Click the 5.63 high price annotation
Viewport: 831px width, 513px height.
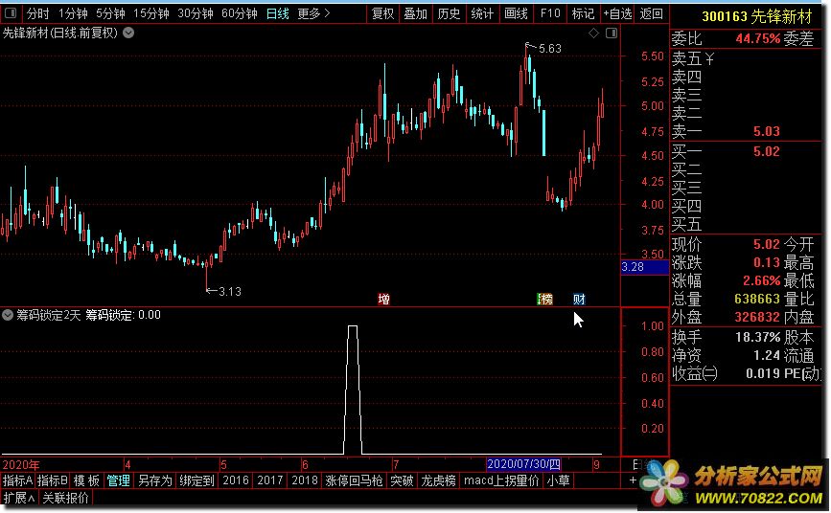coord(549,49)
